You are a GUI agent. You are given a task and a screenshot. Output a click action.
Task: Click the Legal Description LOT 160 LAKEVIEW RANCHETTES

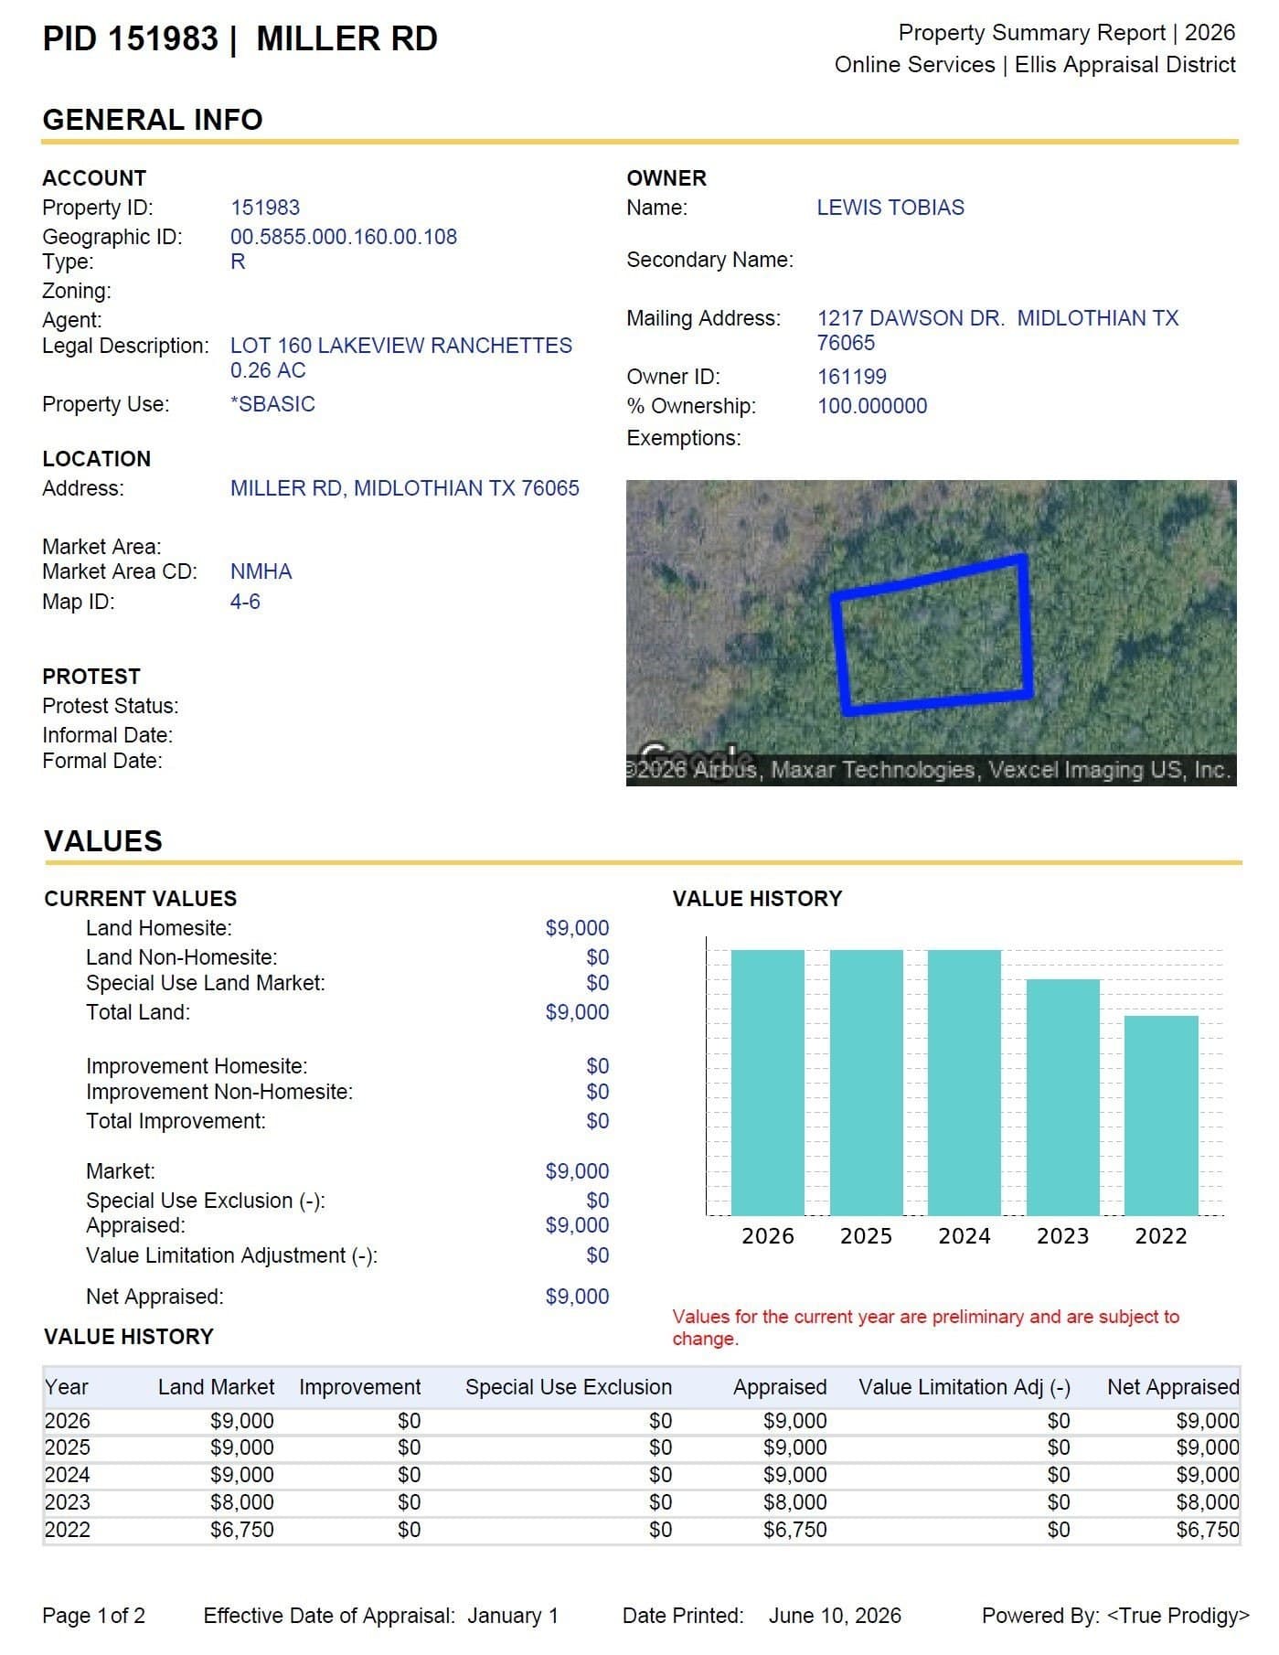click(x=401, y=346)
